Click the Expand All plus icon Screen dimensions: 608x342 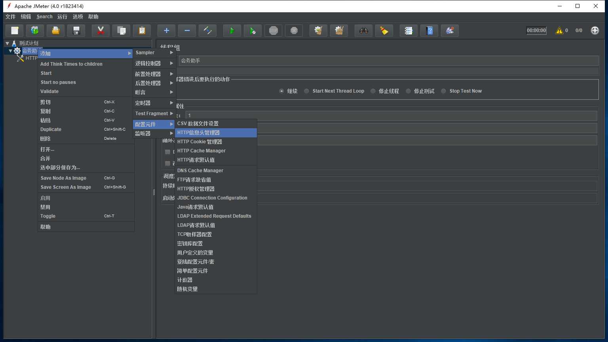click(167, 30)
